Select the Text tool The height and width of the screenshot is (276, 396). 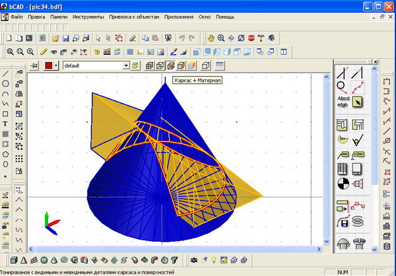(6, 123)
